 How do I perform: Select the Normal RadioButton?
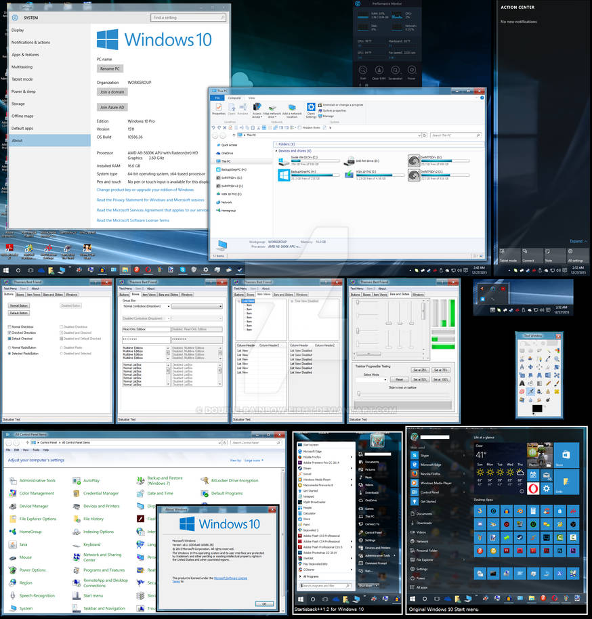9,348
